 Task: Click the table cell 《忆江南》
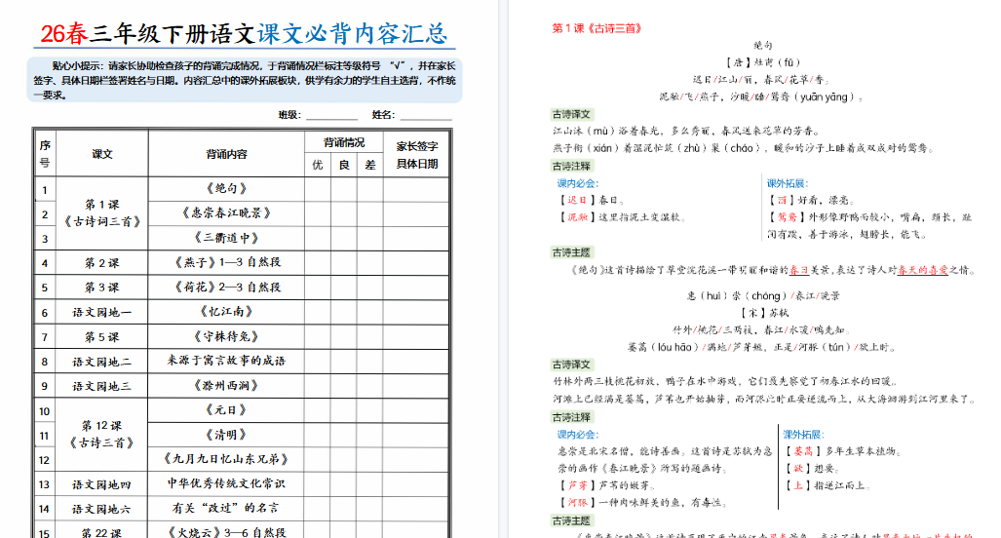pyautogui.click(x=226, y=312)
